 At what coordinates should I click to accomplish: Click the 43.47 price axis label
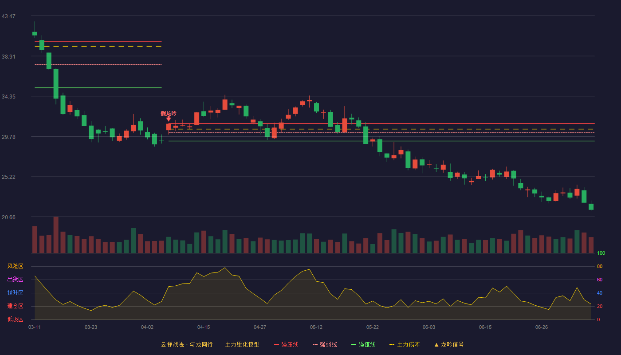(8, 16)
